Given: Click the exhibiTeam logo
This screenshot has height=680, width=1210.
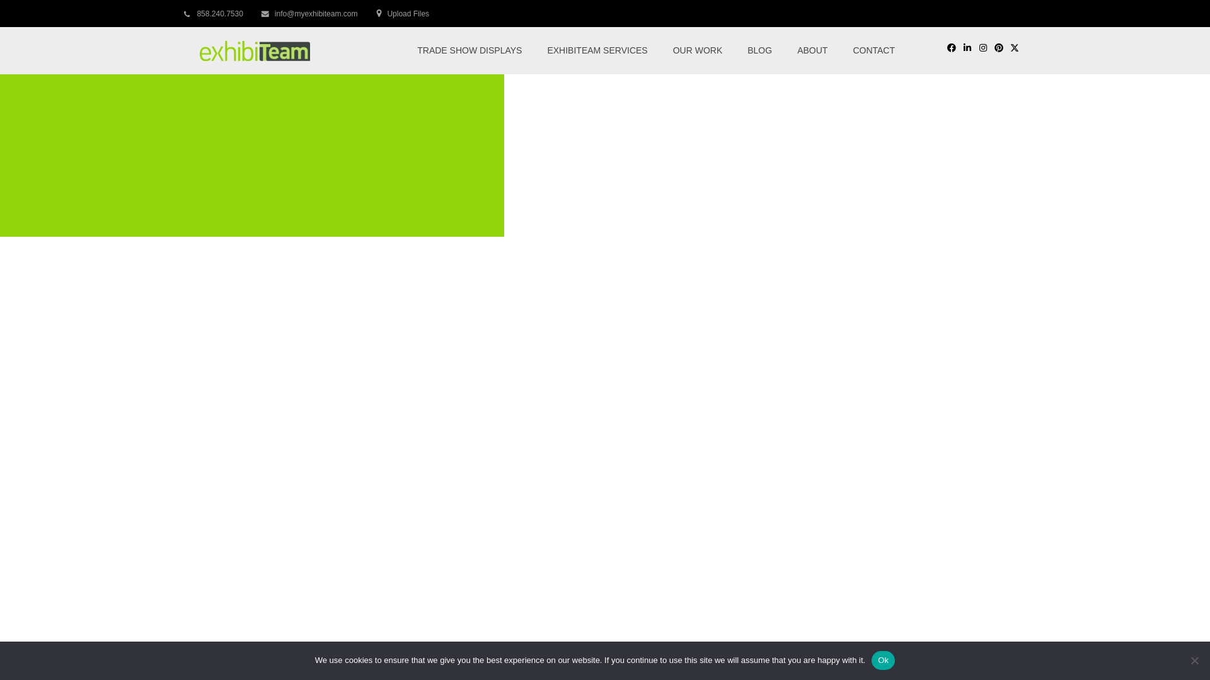Looking at the screenshot, I should pyautogui.click(x=255, y=51).
